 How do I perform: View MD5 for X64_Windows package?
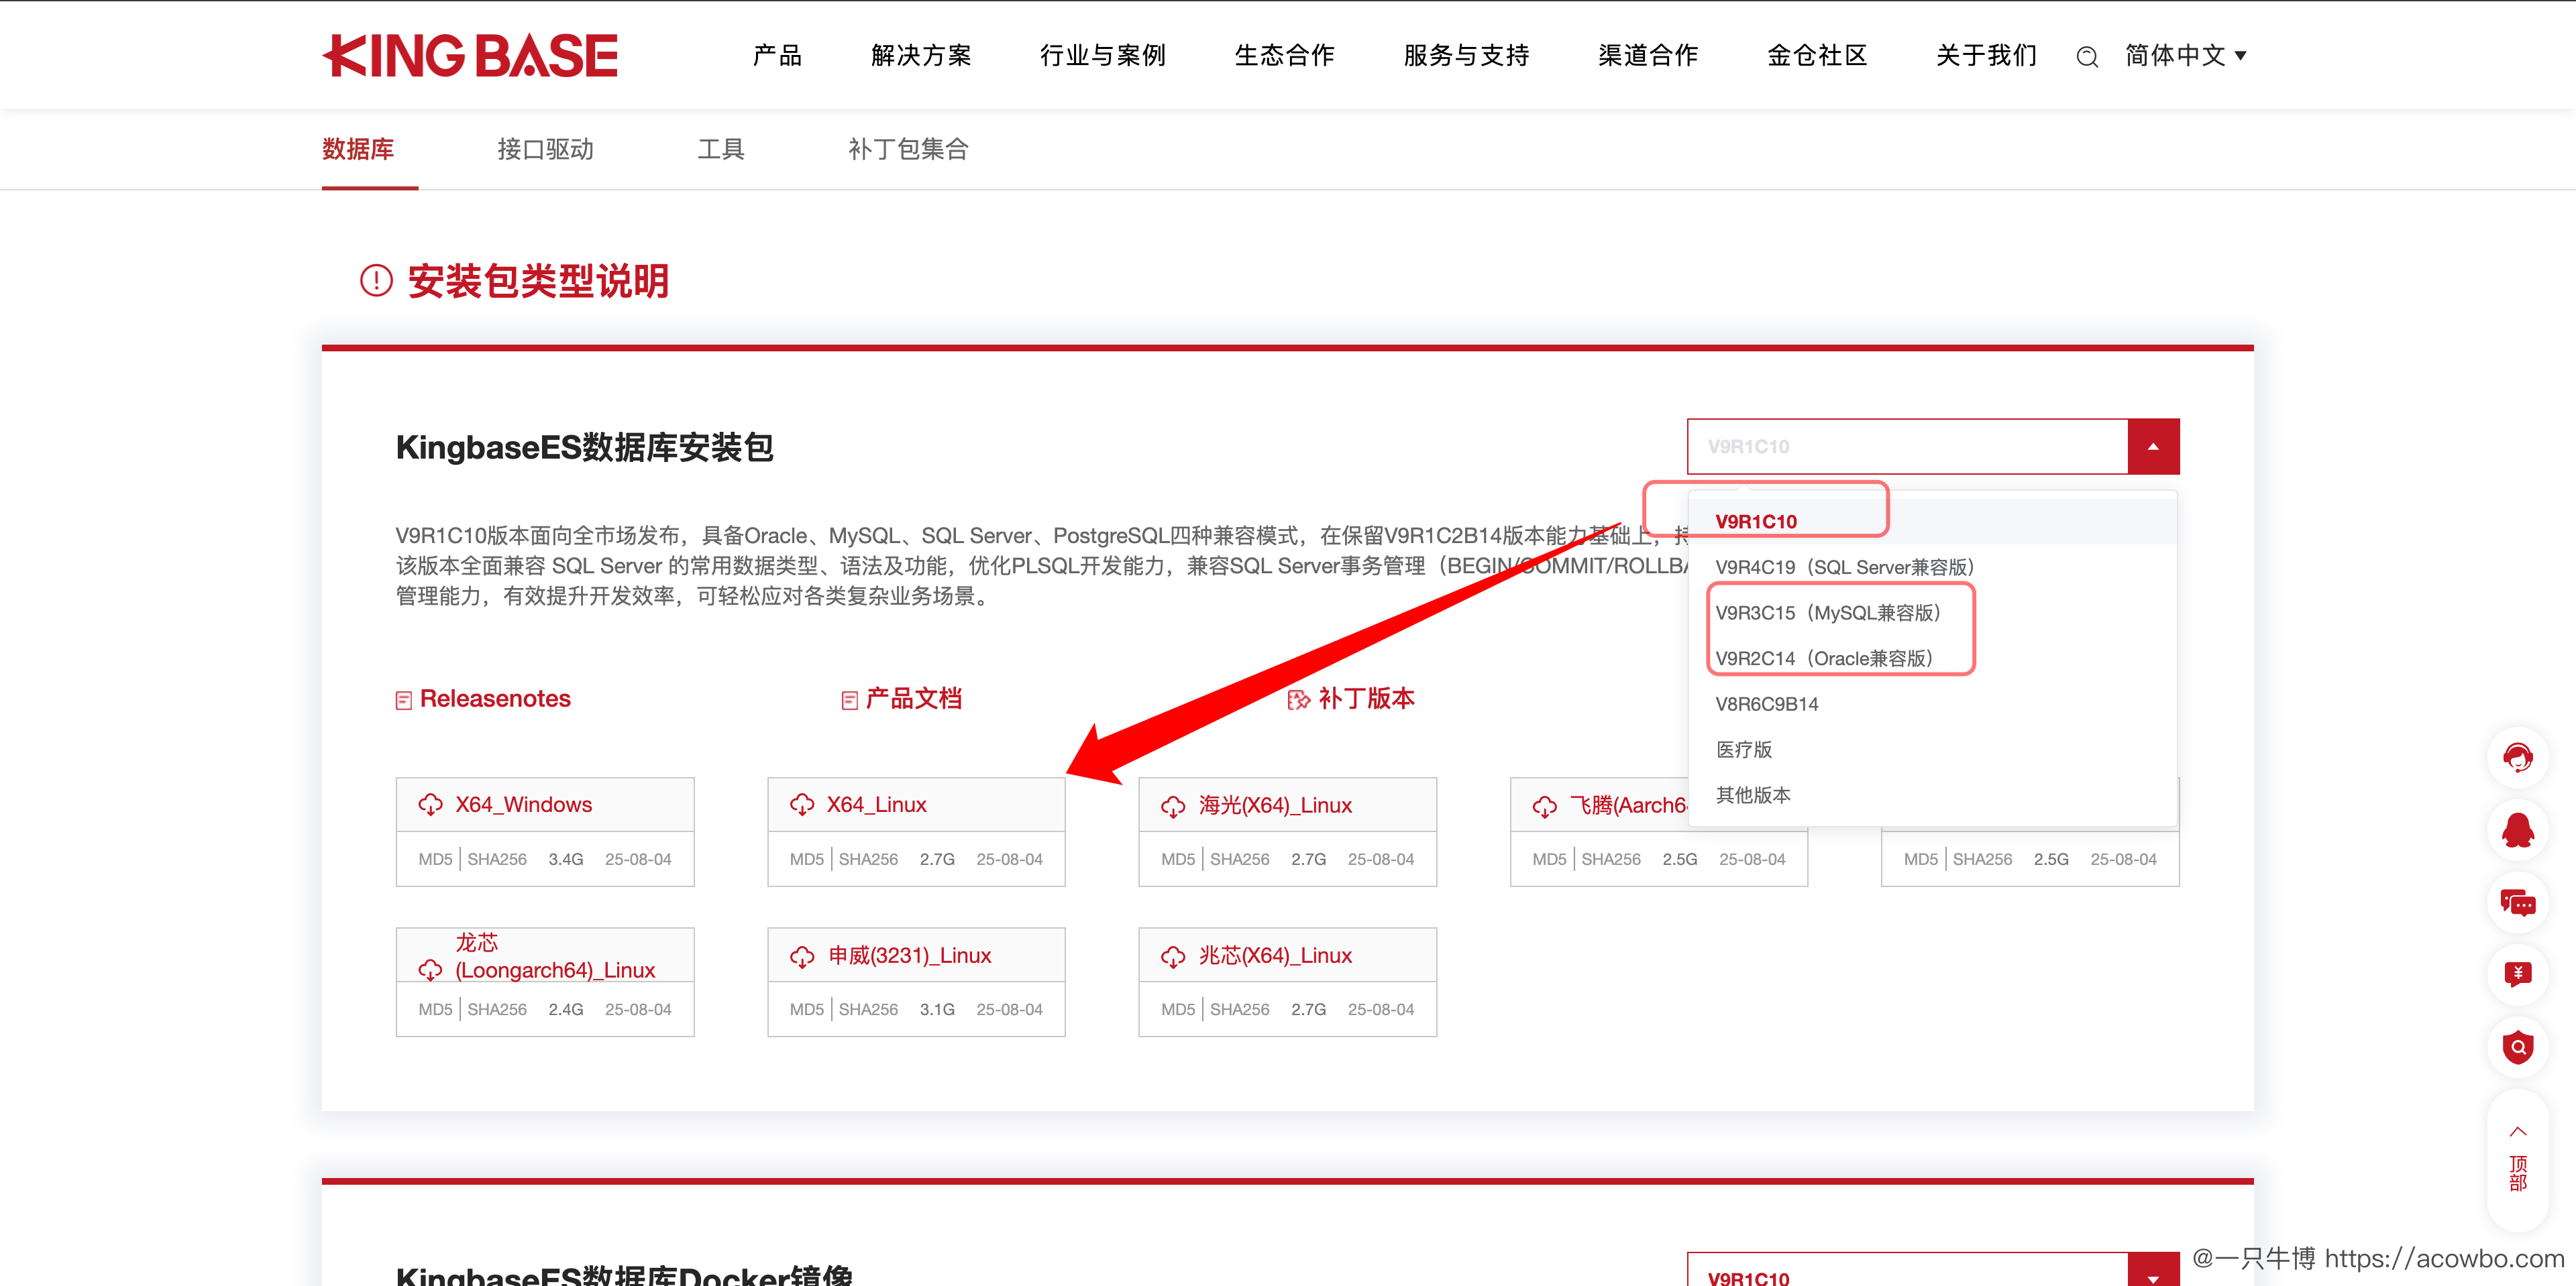point(435,860)
